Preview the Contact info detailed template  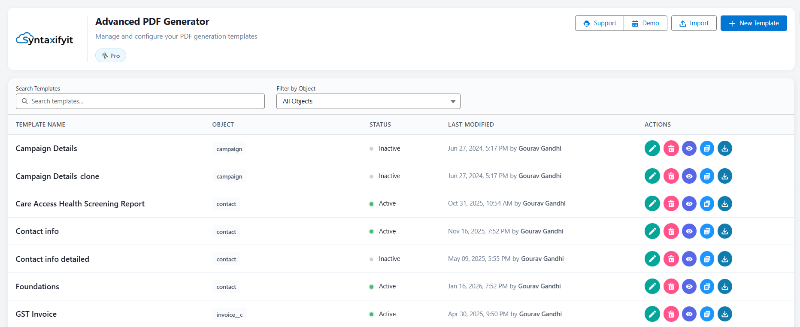tap(689, 259)
